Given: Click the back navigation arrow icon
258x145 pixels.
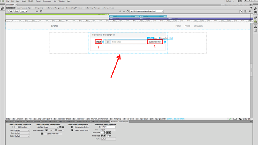Looking at the screenshot, I should point(120,12).
